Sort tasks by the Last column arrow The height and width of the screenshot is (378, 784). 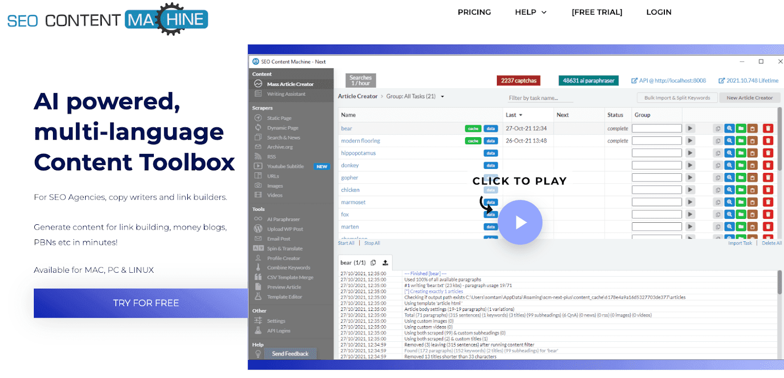520,115
